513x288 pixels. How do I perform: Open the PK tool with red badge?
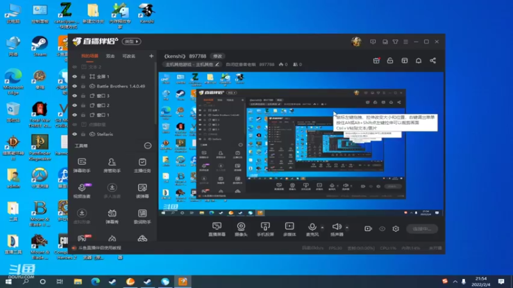(84, 238)
